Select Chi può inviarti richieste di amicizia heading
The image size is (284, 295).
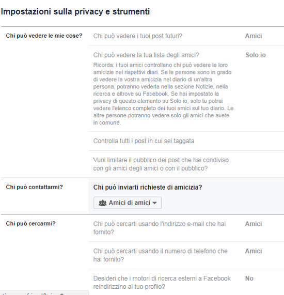pos(148,187)
